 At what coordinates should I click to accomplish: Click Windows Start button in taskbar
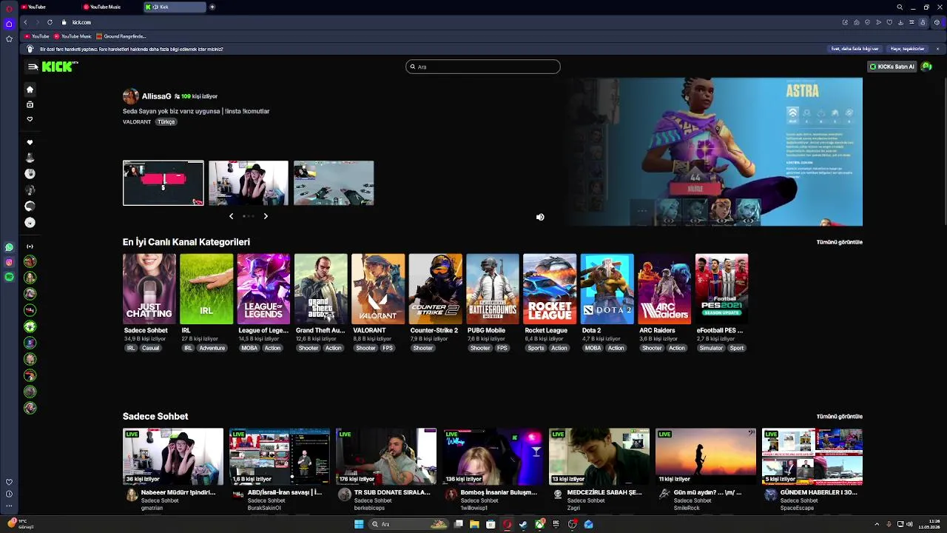pos(359,524)
